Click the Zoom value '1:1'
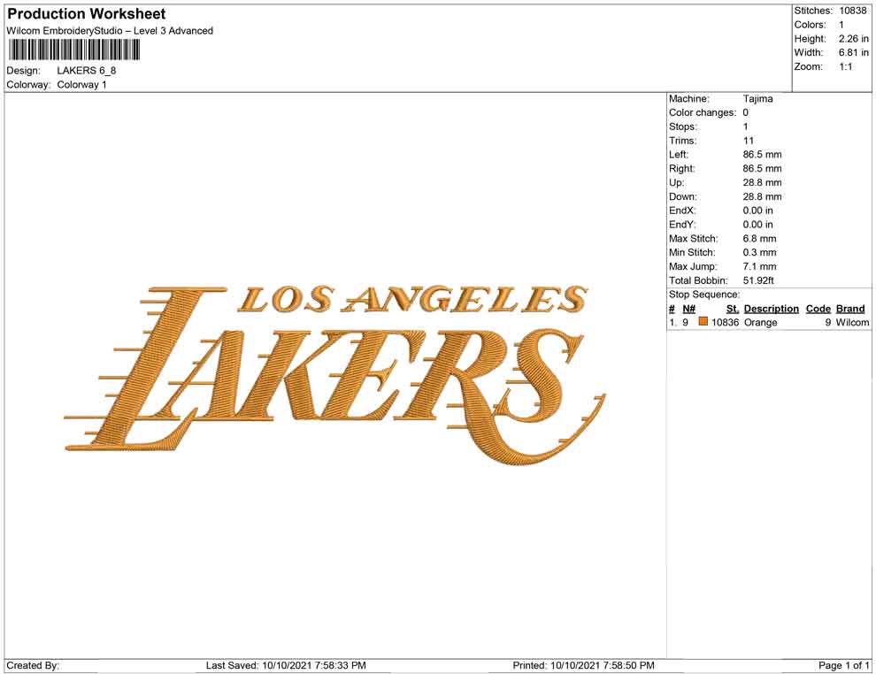 tap(845, 66)
